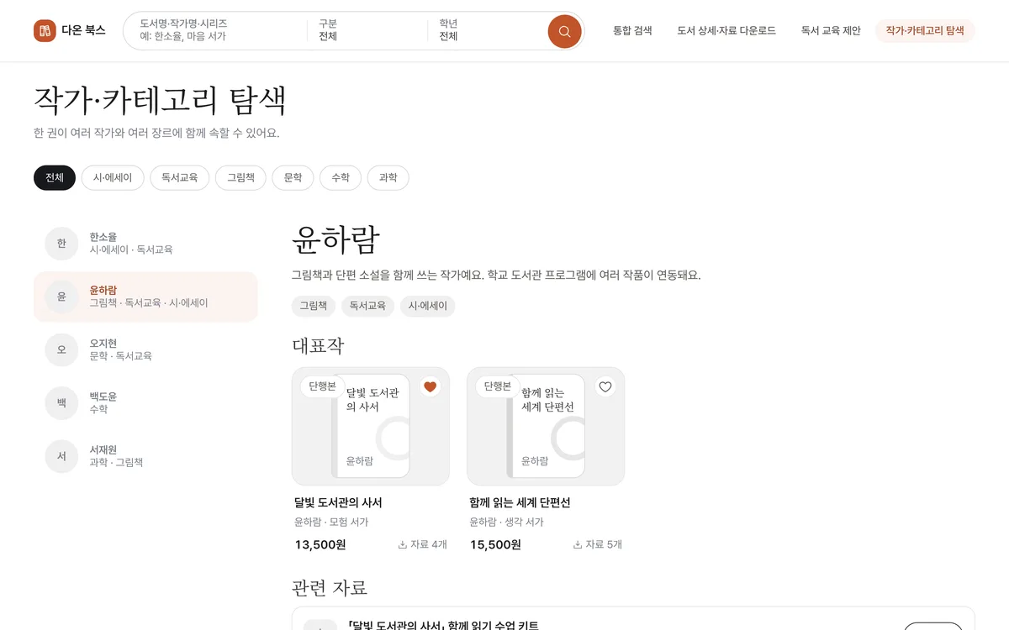
Task: Click 자료 4개 download count
Action: click(x=423, y=544)
